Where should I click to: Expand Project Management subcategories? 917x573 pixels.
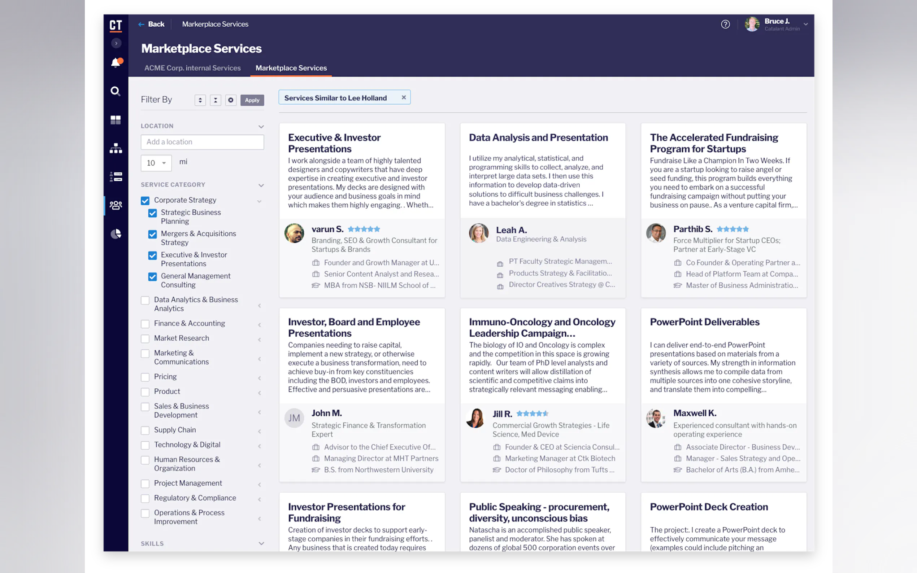click(259, 484)
